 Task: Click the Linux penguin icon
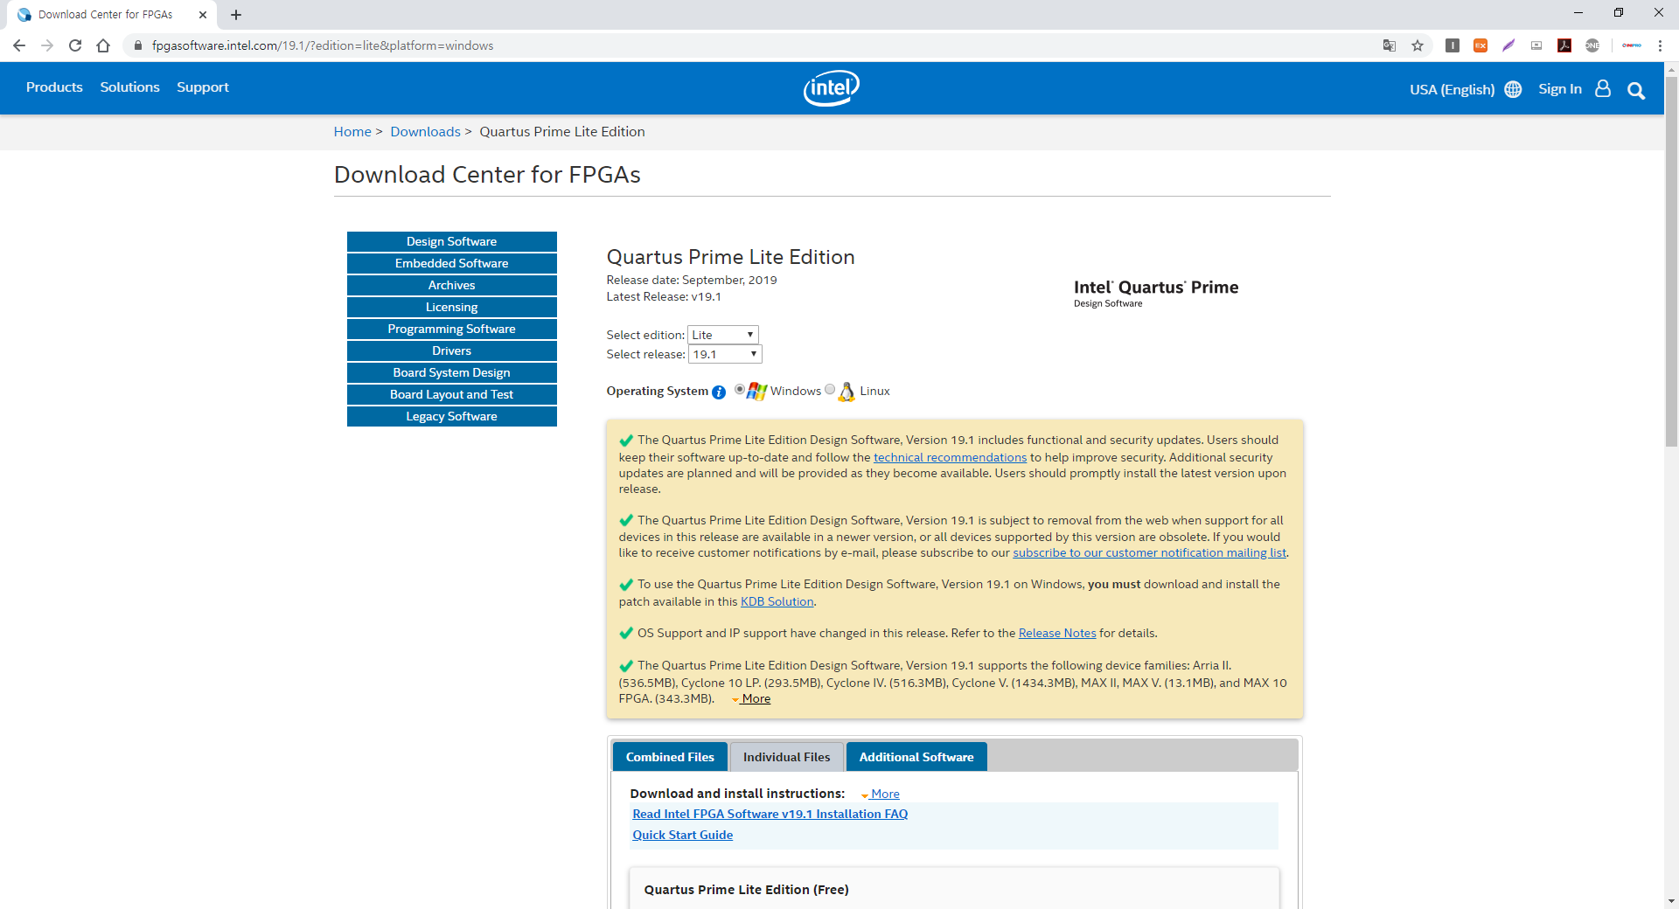click(846, 392)
